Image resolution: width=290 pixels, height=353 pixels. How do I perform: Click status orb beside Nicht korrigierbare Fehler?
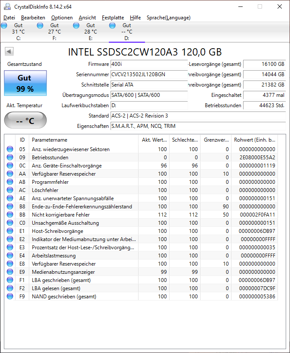10,214
